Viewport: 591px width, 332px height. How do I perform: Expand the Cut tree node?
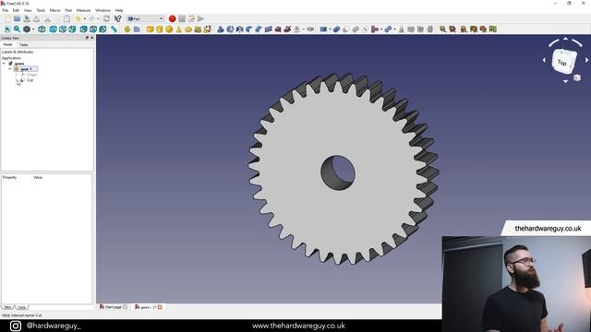pyautogui.click(x=17, y=80)
